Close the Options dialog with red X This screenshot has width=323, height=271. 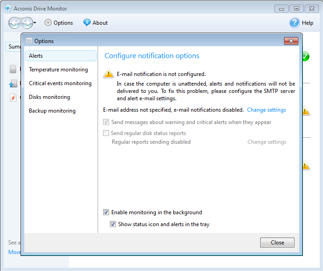pos(291,41)
